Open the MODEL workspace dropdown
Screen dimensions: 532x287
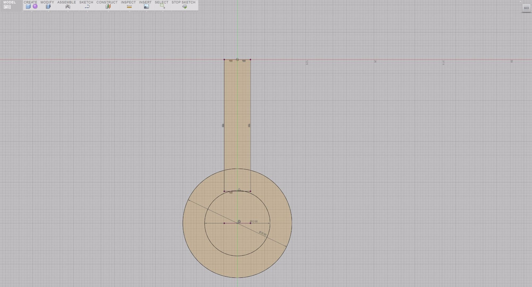[x=10, y=2]
